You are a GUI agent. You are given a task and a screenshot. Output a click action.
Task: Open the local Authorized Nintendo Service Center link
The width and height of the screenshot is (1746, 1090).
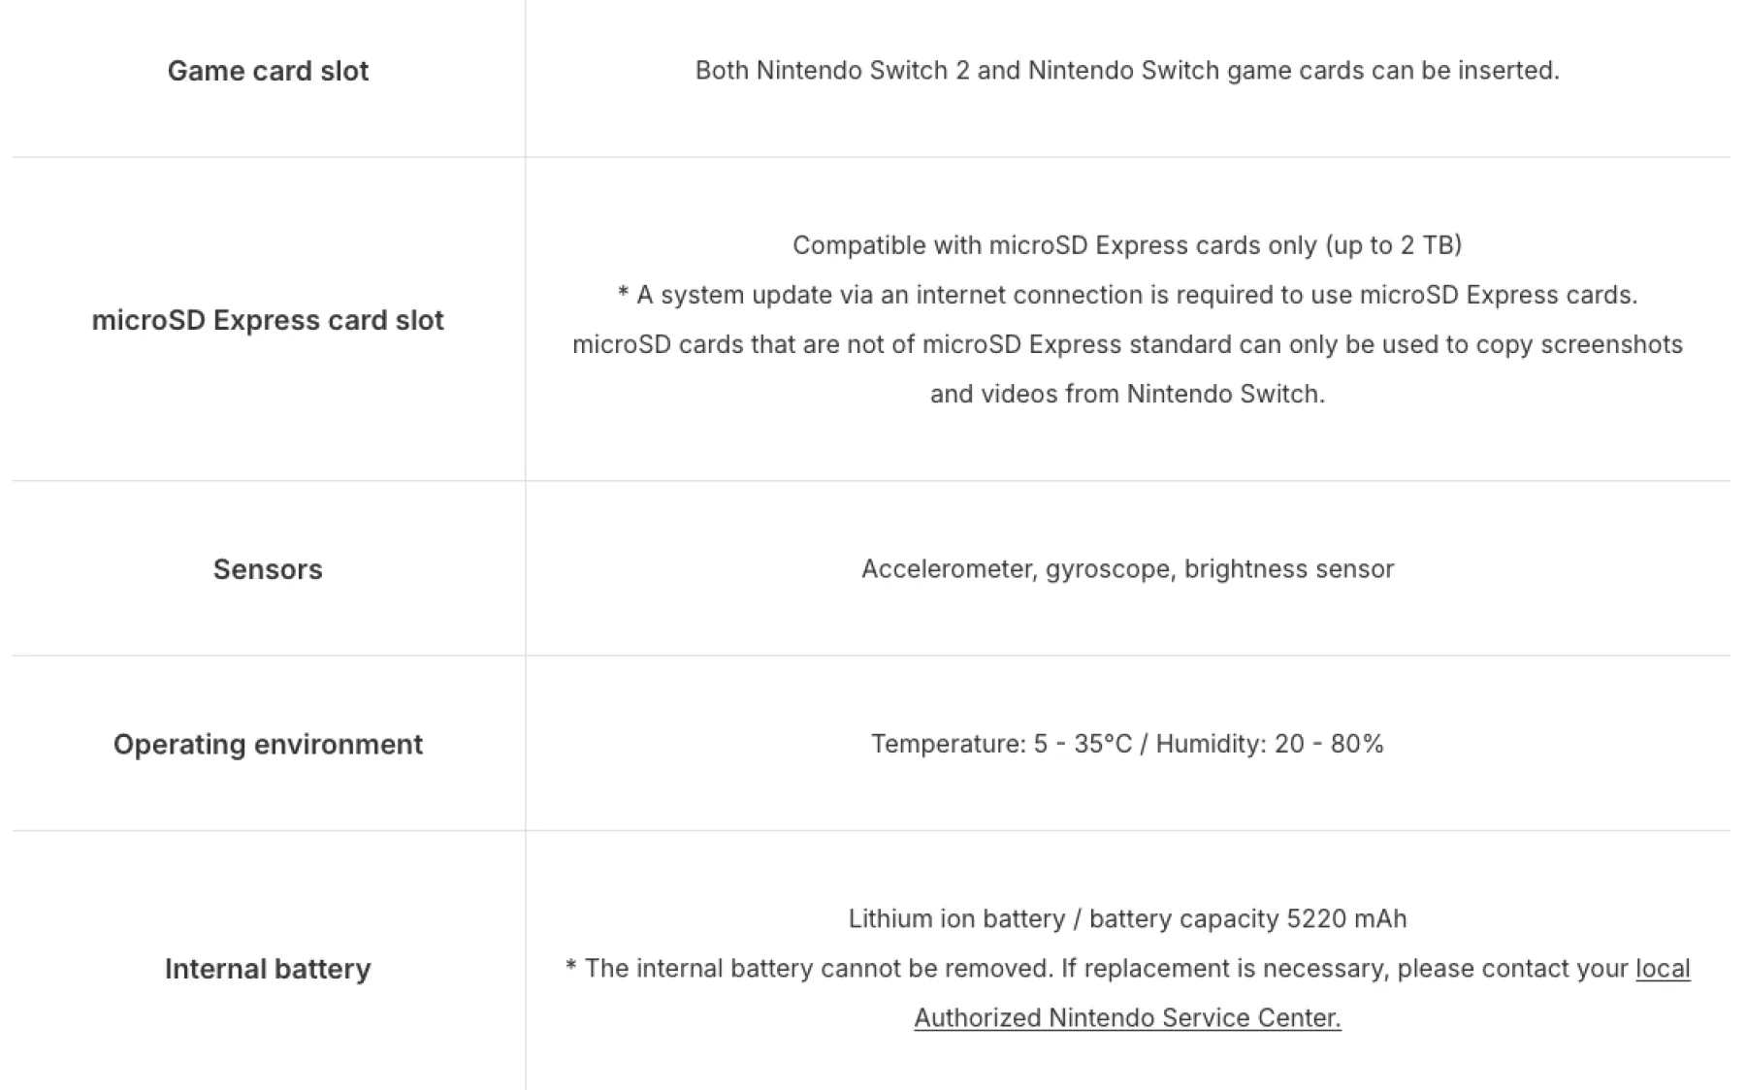1127,1017
